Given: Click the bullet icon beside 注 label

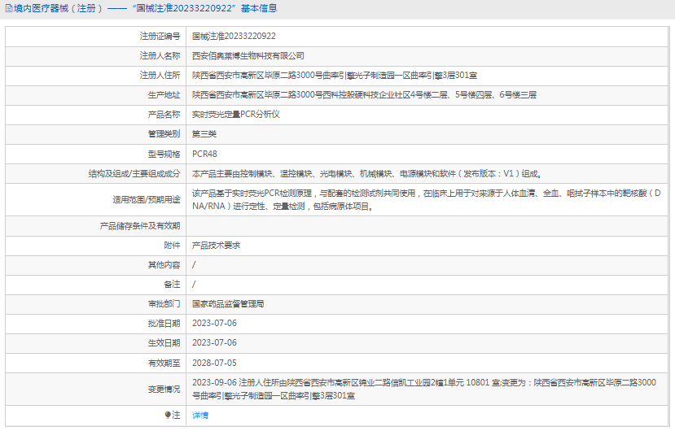Looking at the screenshot, I should [x=168, y=415].
